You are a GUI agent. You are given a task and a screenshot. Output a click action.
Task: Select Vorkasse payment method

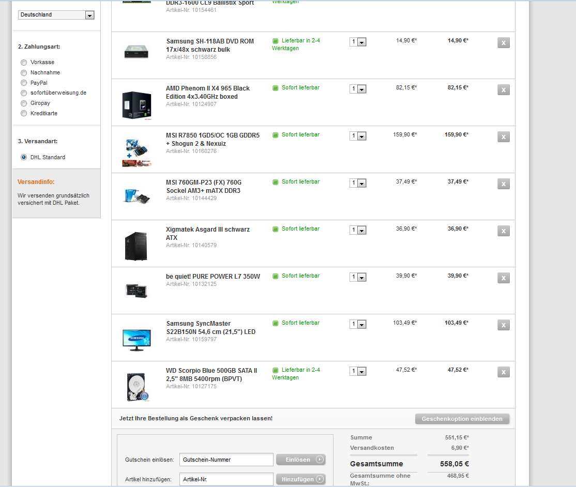24,63
